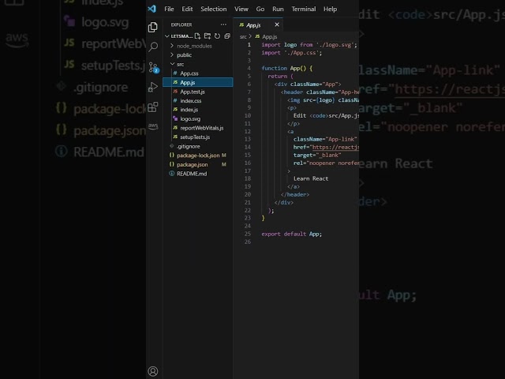The height and width of the screenshot is (379, 505).
Task: Place cursor on 'export default App;' line
Action: click(x=291, y=234)
